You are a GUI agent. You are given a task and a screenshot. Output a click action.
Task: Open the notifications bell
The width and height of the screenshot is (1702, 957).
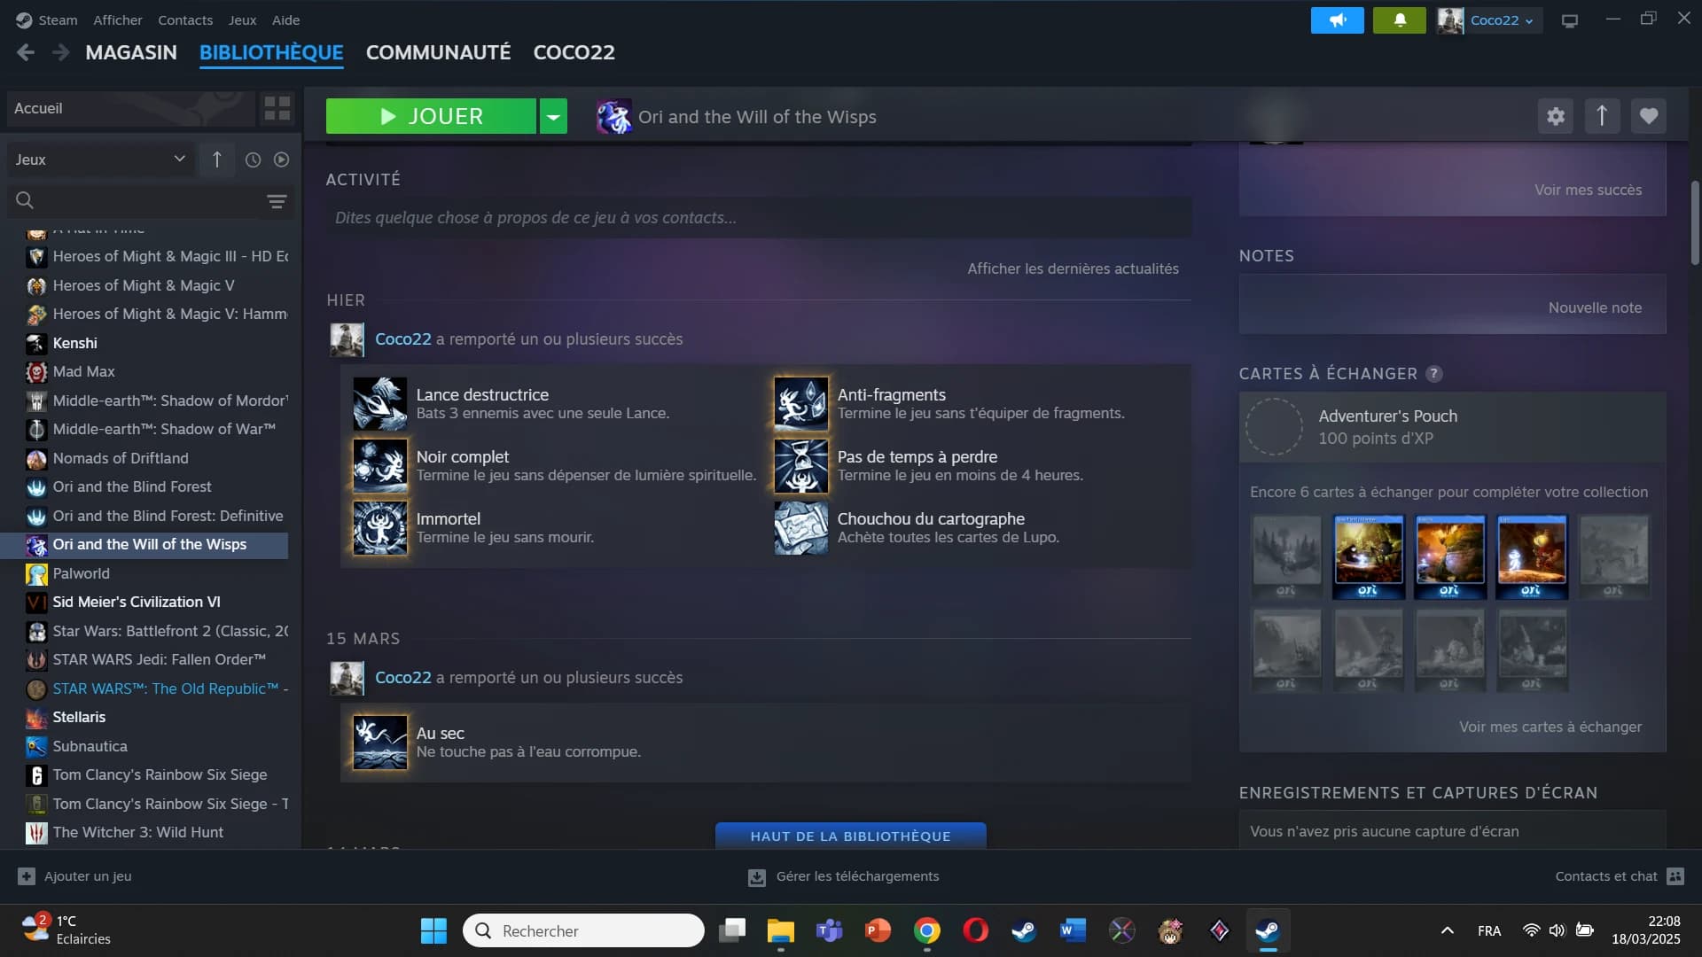(x=1399, y=19)
